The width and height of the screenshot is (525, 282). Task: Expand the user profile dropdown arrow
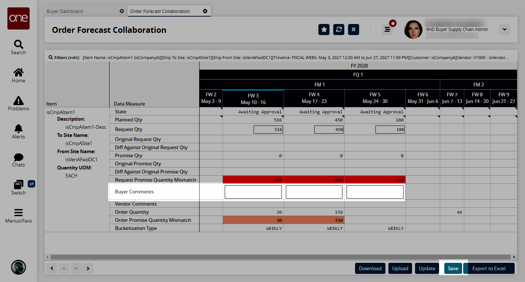click(504, 30)
